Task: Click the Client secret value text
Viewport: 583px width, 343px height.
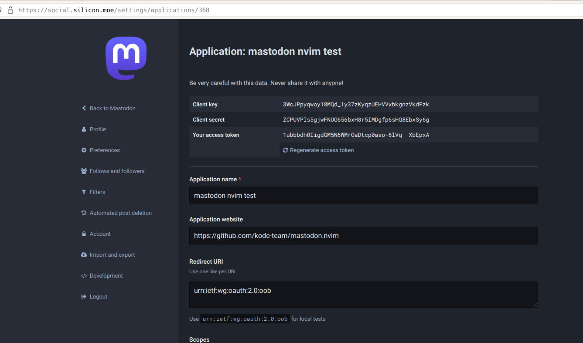Action: 356,119
